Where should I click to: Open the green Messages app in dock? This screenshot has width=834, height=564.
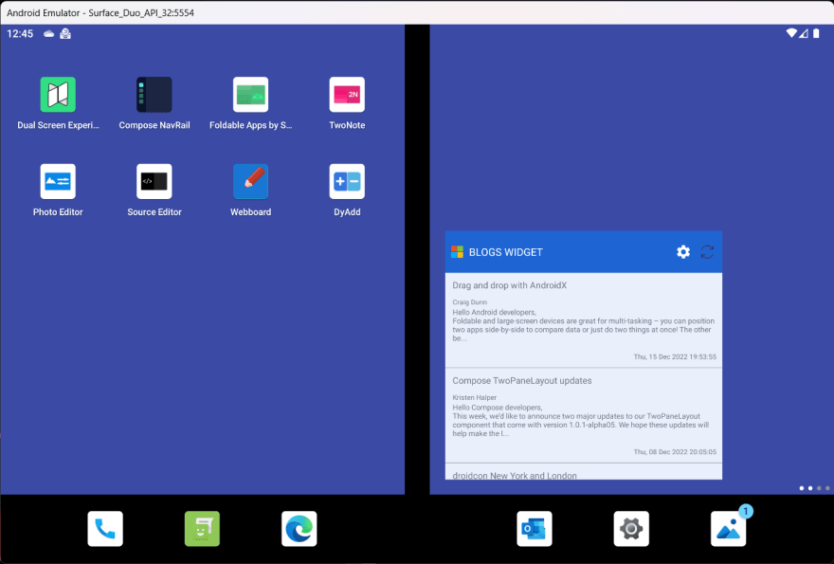click(202, 529)
